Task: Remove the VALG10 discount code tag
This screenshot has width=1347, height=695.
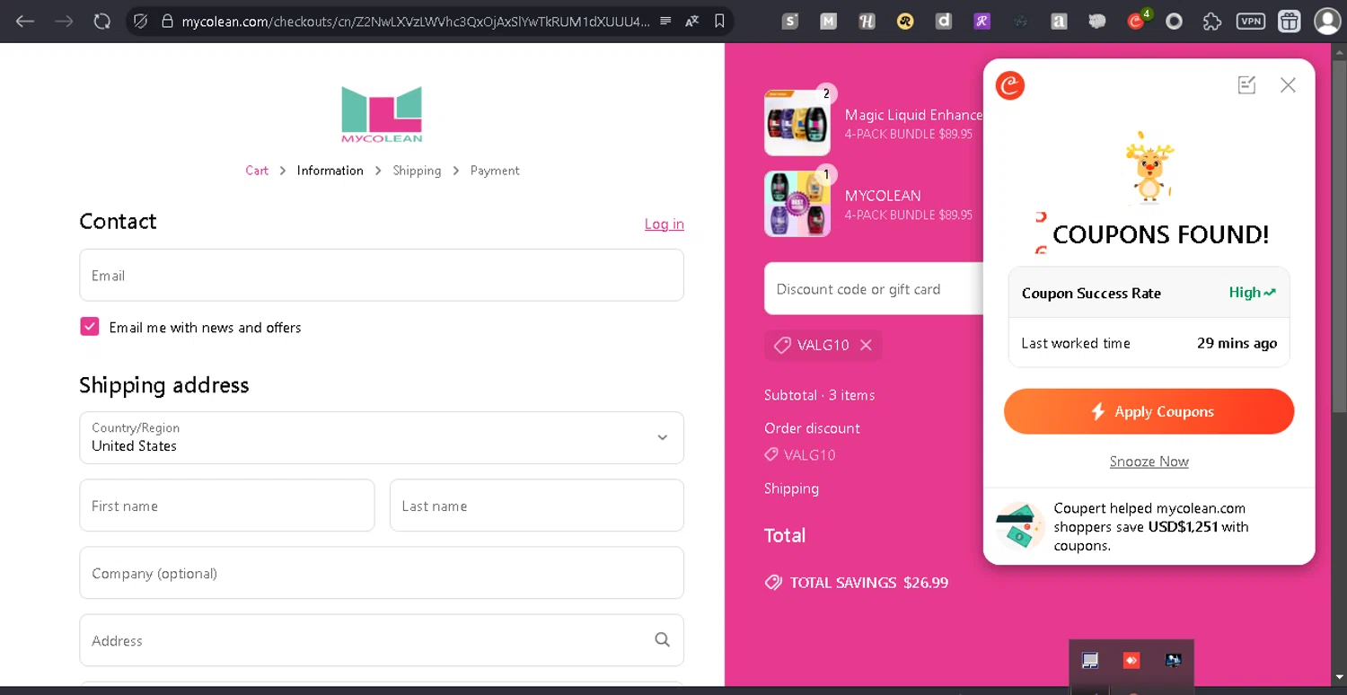Action: (x=866, y=345)
